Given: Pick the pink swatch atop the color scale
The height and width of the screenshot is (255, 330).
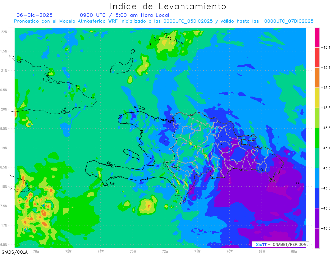Looking at the screenshot, I should pyautogui.click(x=317, y=37).
